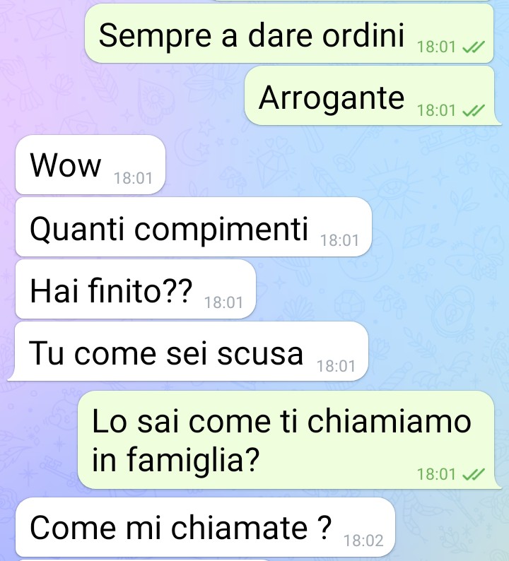Image resolution: width=509 pixels, height=561 pixels.
Task: Select the 'Sempre a dare ordini' message bubble
Action: 289,34
